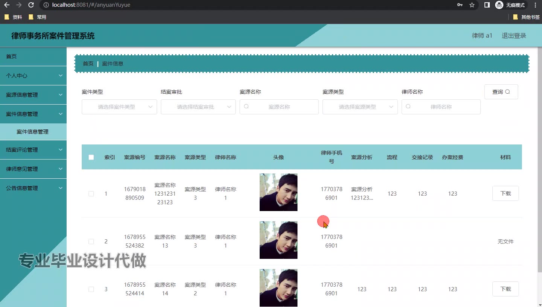Collapse the 案件信息管理 sidebar menu
542x307 pixels.
tap(33, 114)
